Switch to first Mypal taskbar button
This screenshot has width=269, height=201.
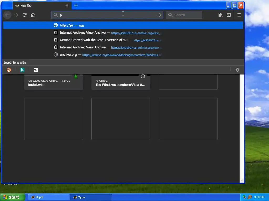(49, 197)
